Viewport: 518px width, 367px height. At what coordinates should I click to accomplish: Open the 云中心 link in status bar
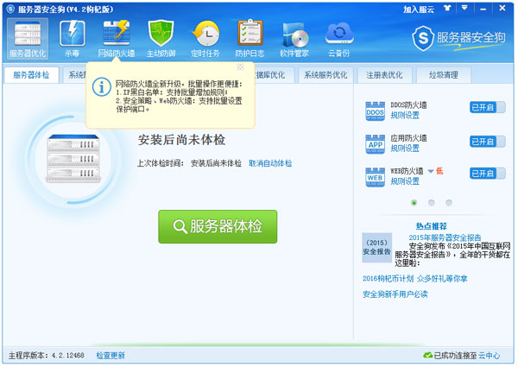pos(490,356)
